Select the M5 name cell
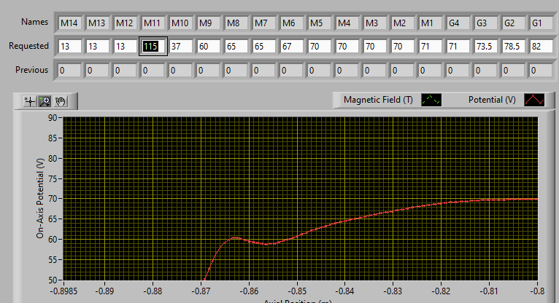Screen dimensions: 559x303 pos(320,23)
